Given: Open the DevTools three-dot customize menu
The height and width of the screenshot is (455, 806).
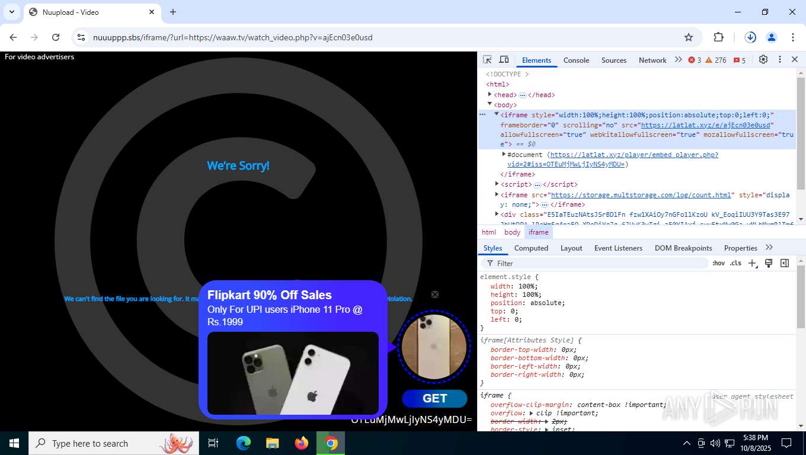Looking at the screenshot, I should pyautogui.click(x=780, y=59).
